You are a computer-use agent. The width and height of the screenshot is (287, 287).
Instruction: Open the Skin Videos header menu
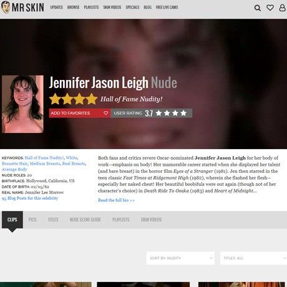click(112, 7)
